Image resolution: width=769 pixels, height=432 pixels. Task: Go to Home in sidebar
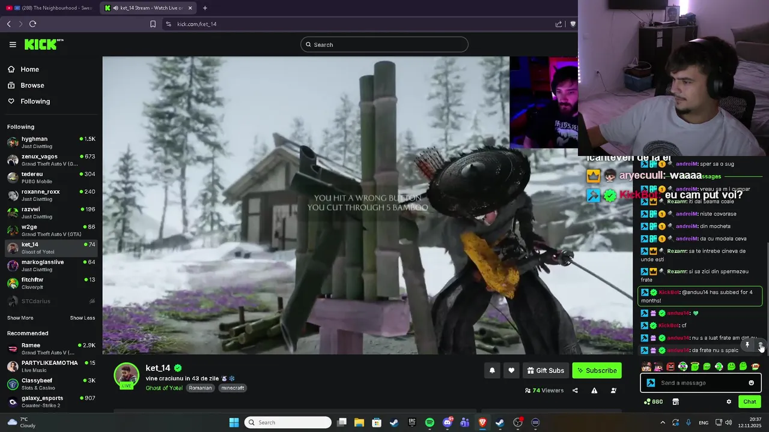point(29,69)
